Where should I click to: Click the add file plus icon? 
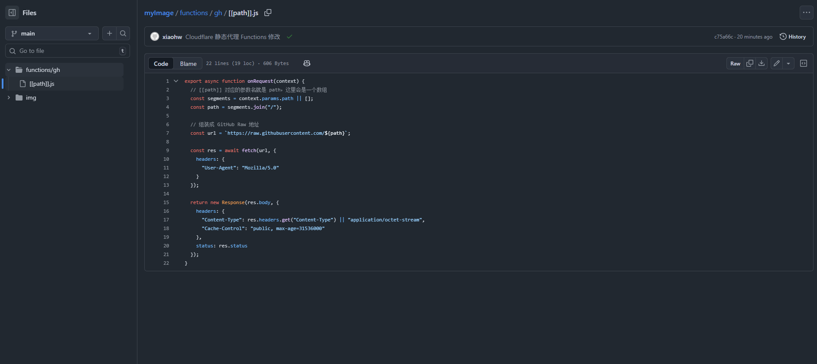click(x=110, y=33)
